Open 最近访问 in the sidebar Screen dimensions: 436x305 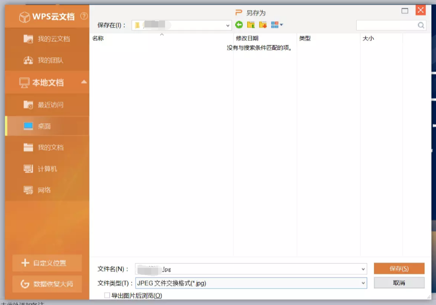tap(46, 105)
